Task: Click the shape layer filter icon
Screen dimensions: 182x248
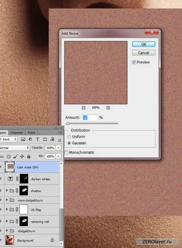Action: pyautogui.click(x=45, y=139)
